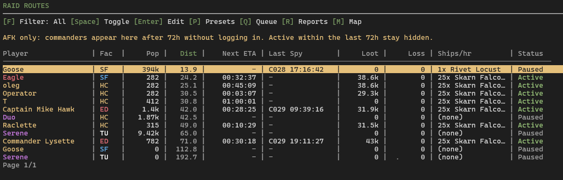Sort by the Pop column header
The width and height of the screenshot is (563, 180).
pyautogui.click(x=152, y=53)
